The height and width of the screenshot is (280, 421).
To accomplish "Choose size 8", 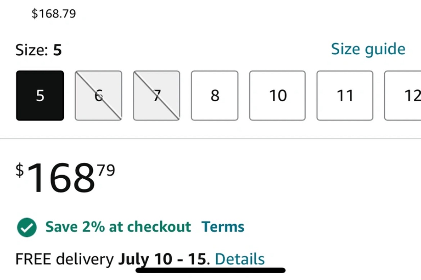I will pyautogui.click(x=214, y=96).
